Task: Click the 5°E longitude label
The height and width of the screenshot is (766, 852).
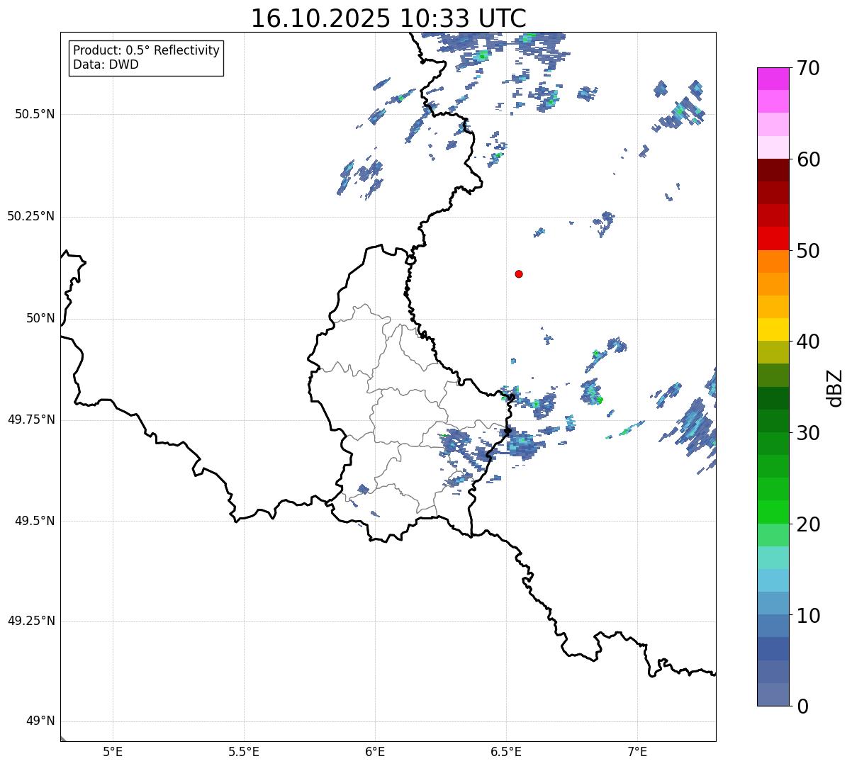Action: [113, 751]
